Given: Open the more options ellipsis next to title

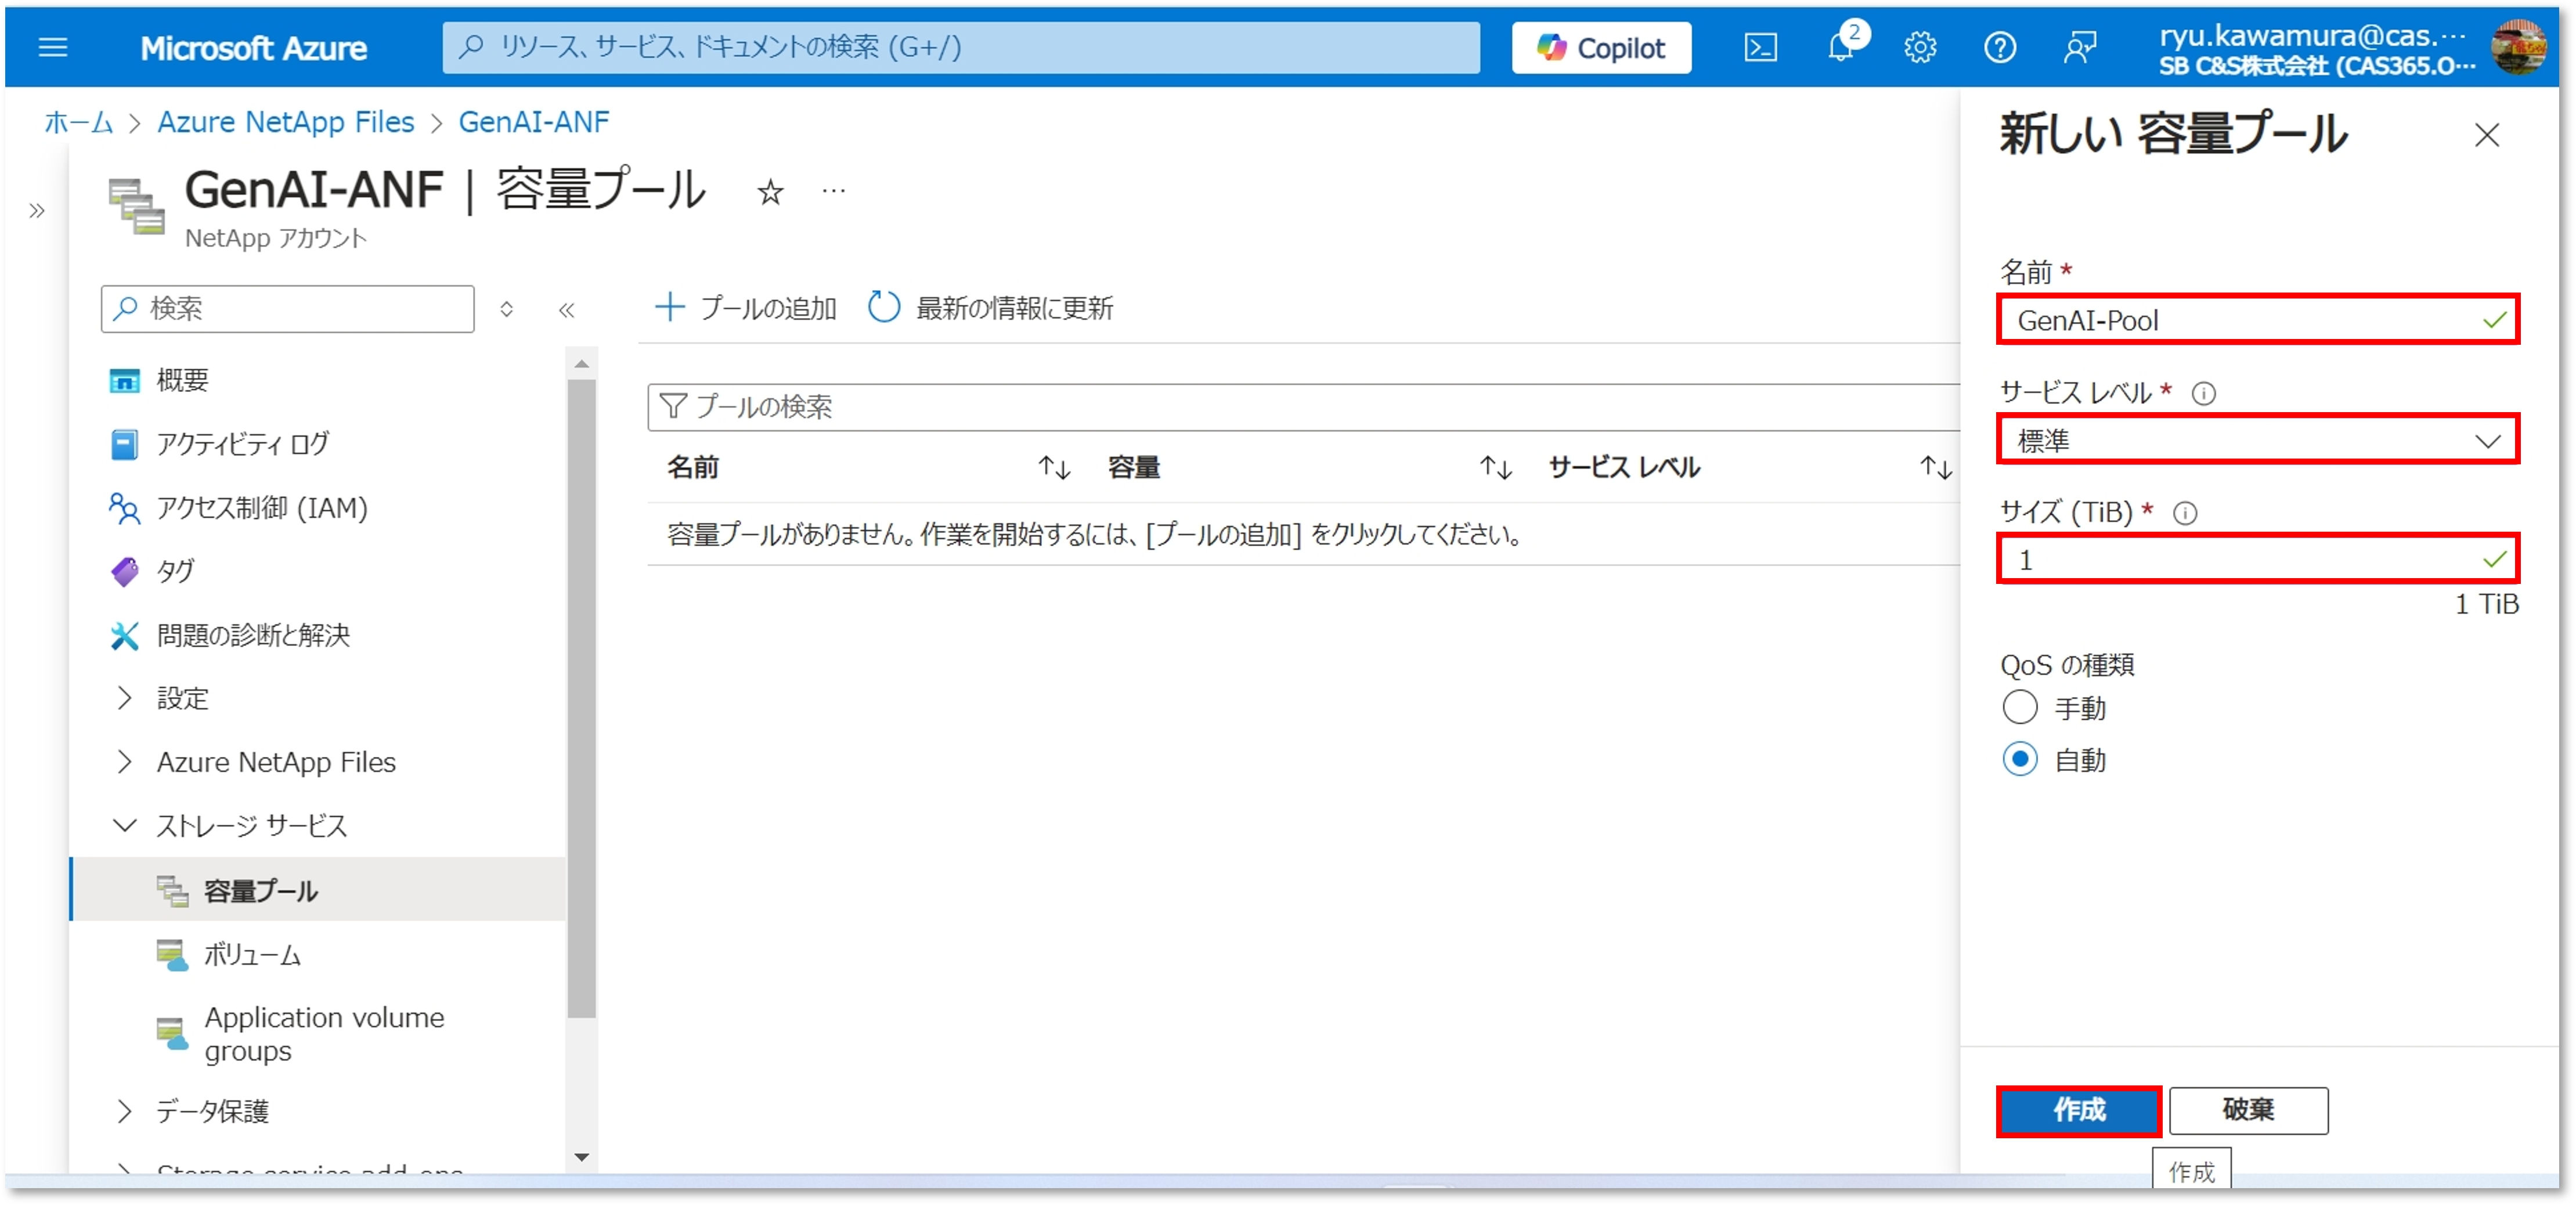Looking at the screenshot, I should 833,190.
